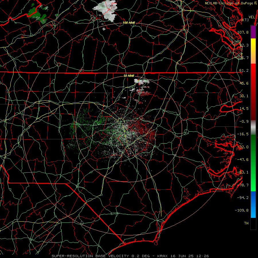Image resolution: width=258 pixels, height=258 pixels.
Task: Pick the purple segment of the velocity bar
Action: [253, 32]
